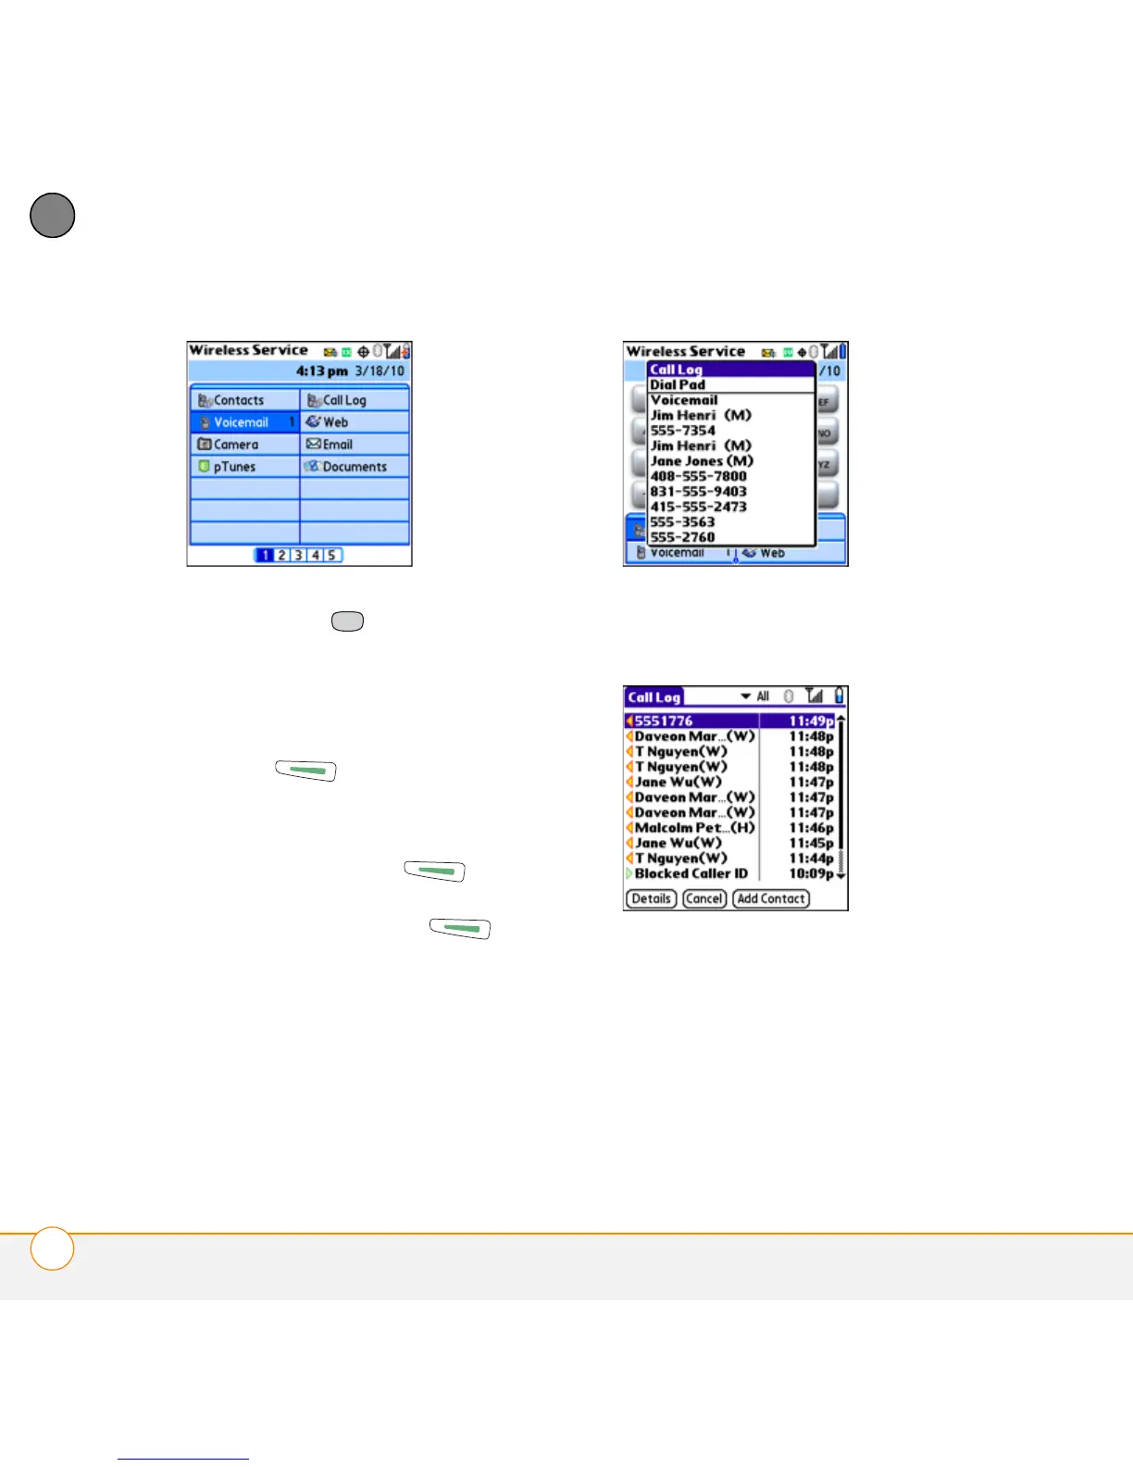Click the Add Contact button
Image resolution: width=1133 pixels, height=1467 pixels.
[x=771, y=898]
